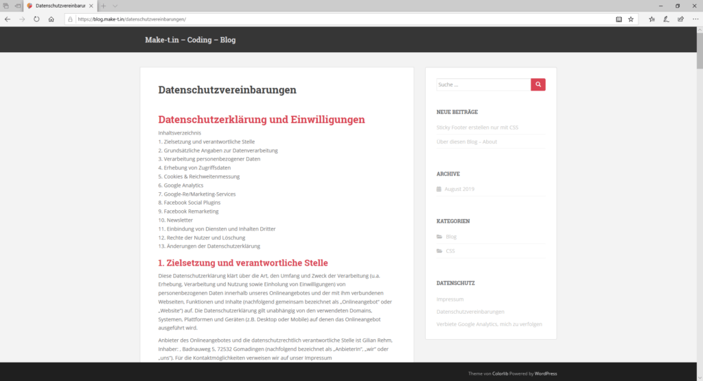Click '3. Verarbeitung personenbezogener Daten' entry
The width and height of the screenshot is (703, 381).
[x=209, y=159]
